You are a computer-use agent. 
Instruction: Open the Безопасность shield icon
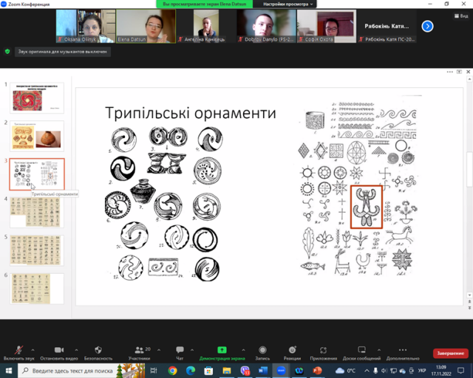[x=98, y=349]
